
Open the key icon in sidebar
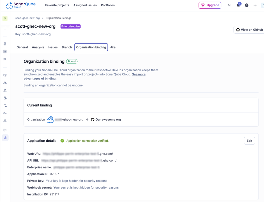(x=5, y=113)
